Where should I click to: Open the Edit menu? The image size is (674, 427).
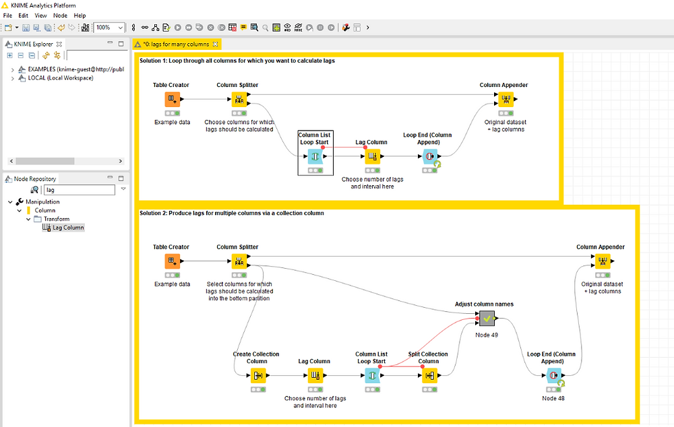[23, 15]
